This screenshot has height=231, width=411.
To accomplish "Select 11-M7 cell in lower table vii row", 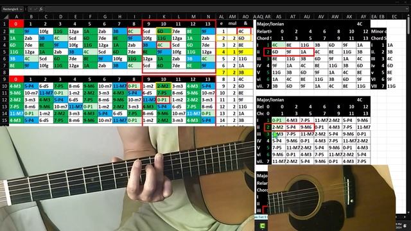I will tap(278, 161).
